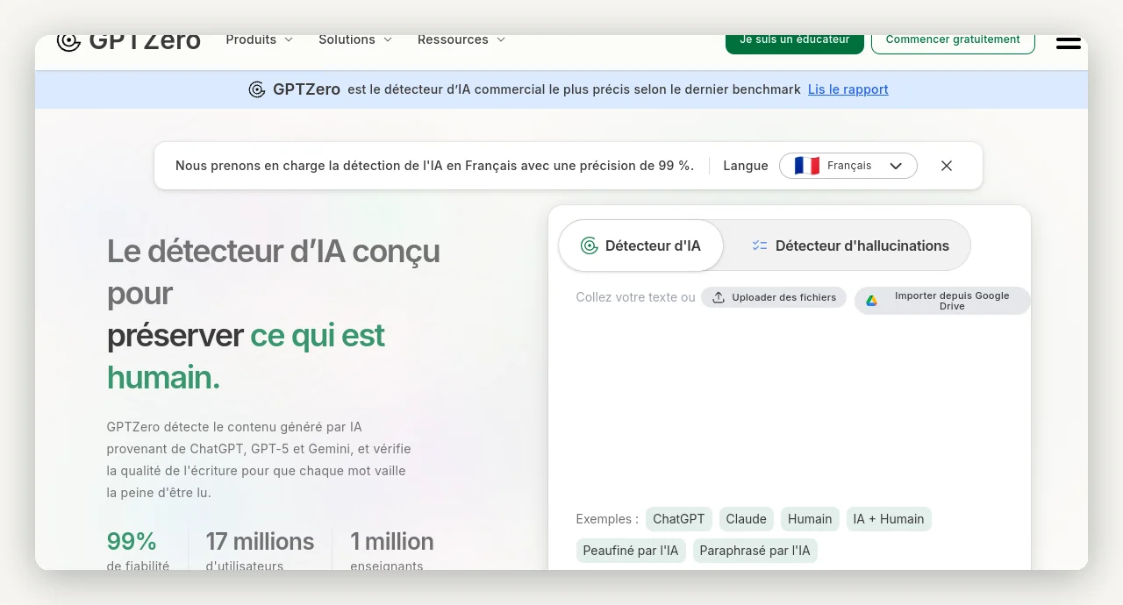Open the Français language dropdown

point(848,166)
